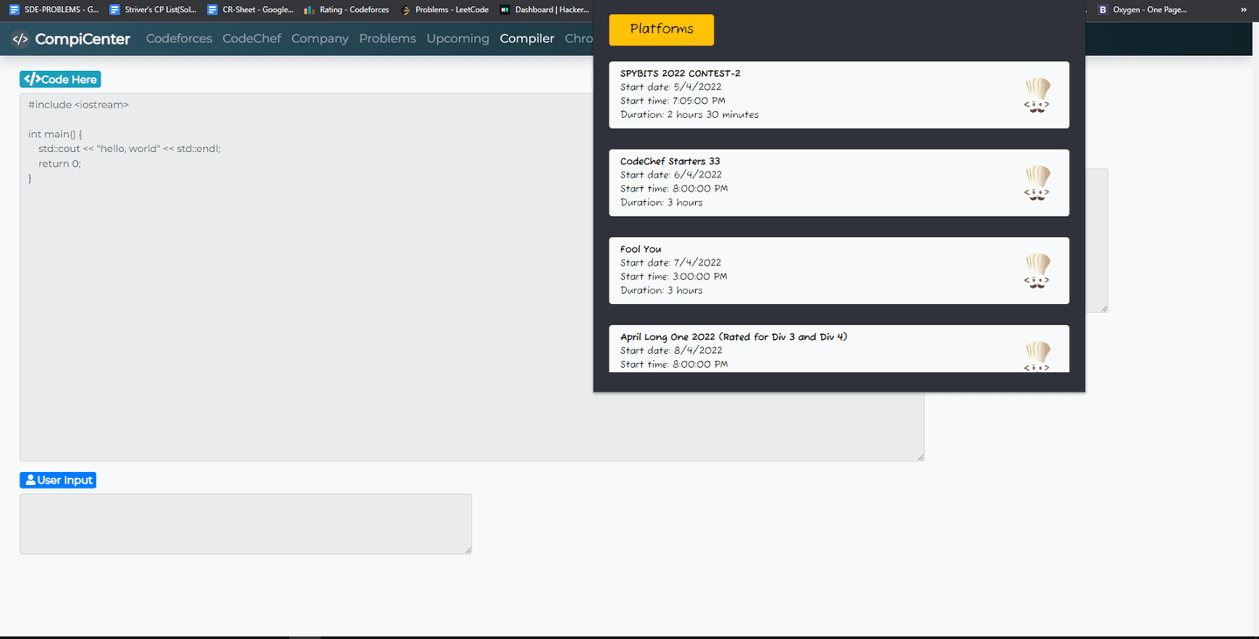Go to the CodeChef nav tab

pos(252,38)
